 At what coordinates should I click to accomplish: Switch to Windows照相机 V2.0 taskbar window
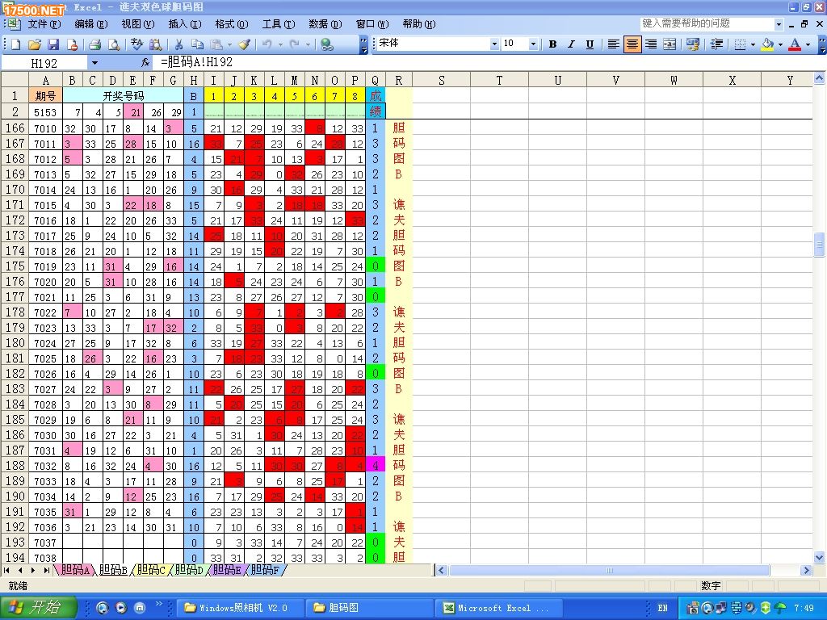pyautogui.click(x=241, y=608)
